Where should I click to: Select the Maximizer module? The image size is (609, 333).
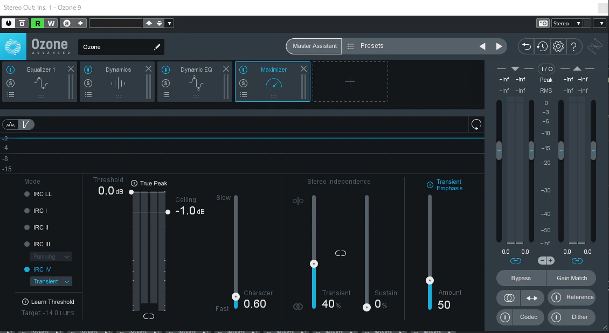(x=273, y=81)
